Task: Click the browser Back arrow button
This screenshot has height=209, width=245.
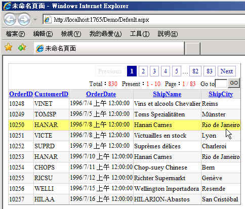Action: (x=10, y=20)
